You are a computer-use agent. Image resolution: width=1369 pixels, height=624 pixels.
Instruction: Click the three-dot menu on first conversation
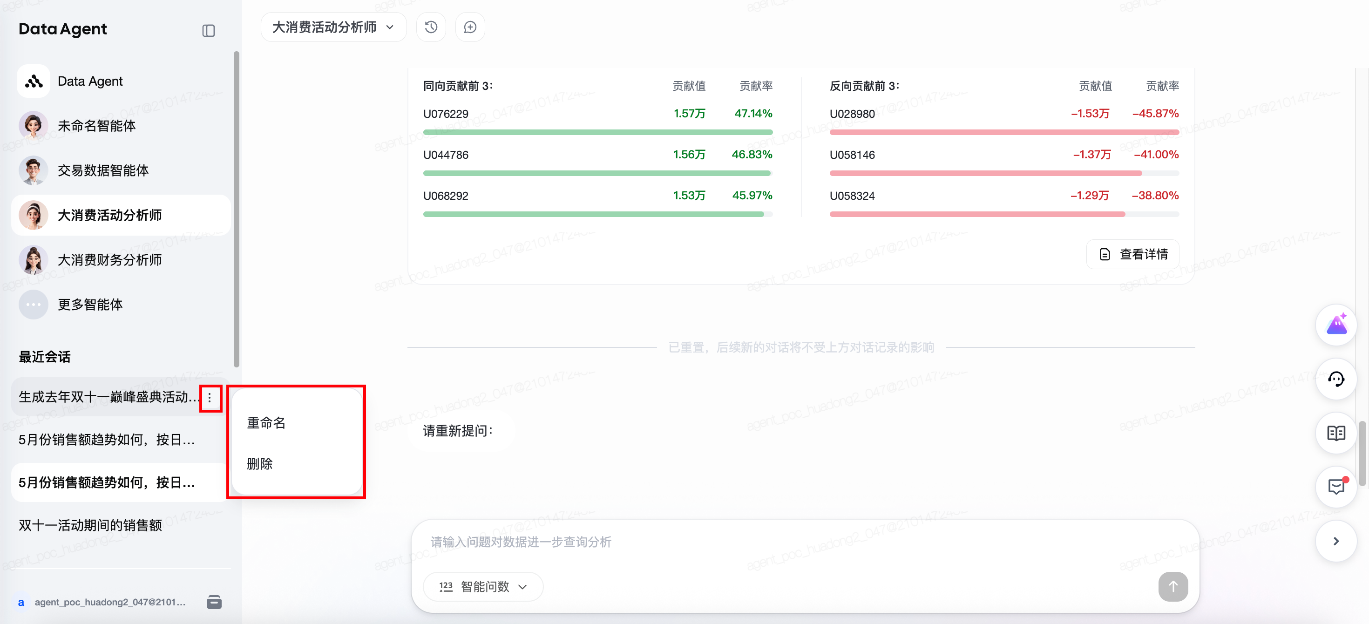(x=210, y=398)
